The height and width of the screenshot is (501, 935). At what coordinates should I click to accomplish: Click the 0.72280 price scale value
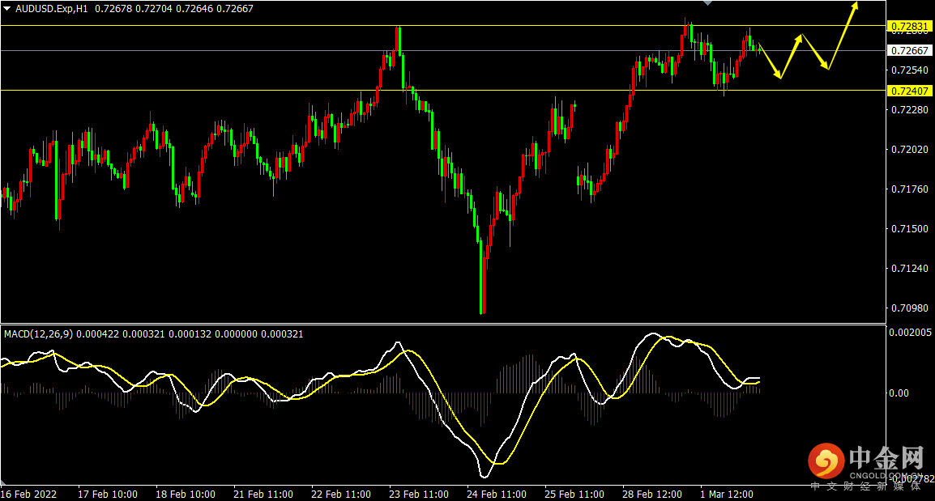pyautogui.click(x=910, y=109)
